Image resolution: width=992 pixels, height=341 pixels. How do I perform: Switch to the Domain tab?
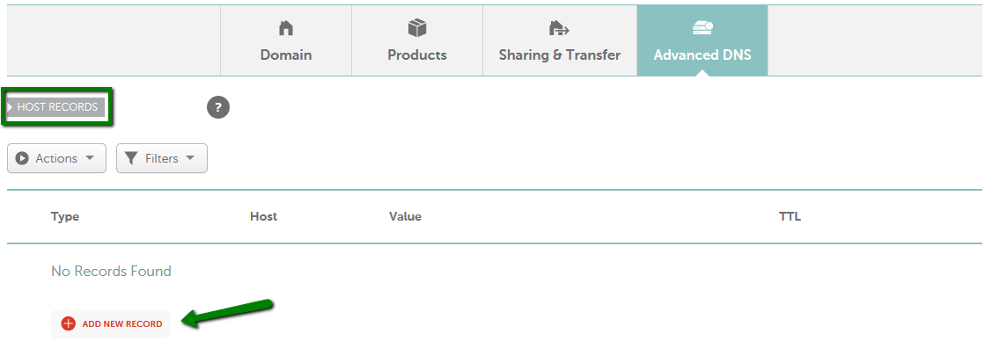point(286,41)
